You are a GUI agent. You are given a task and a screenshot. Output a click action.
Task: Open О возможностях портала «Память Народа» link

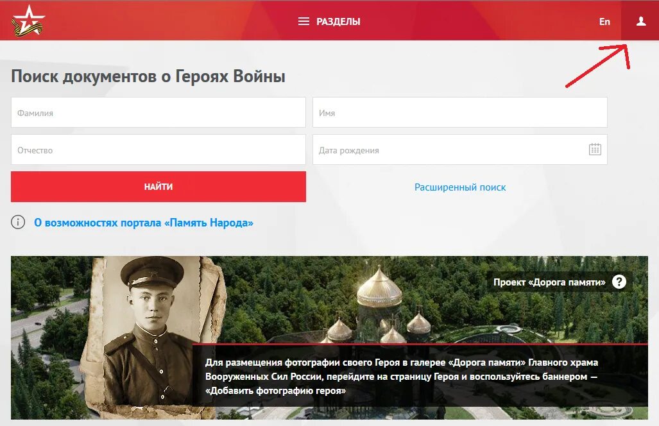[x=144, y=223]
